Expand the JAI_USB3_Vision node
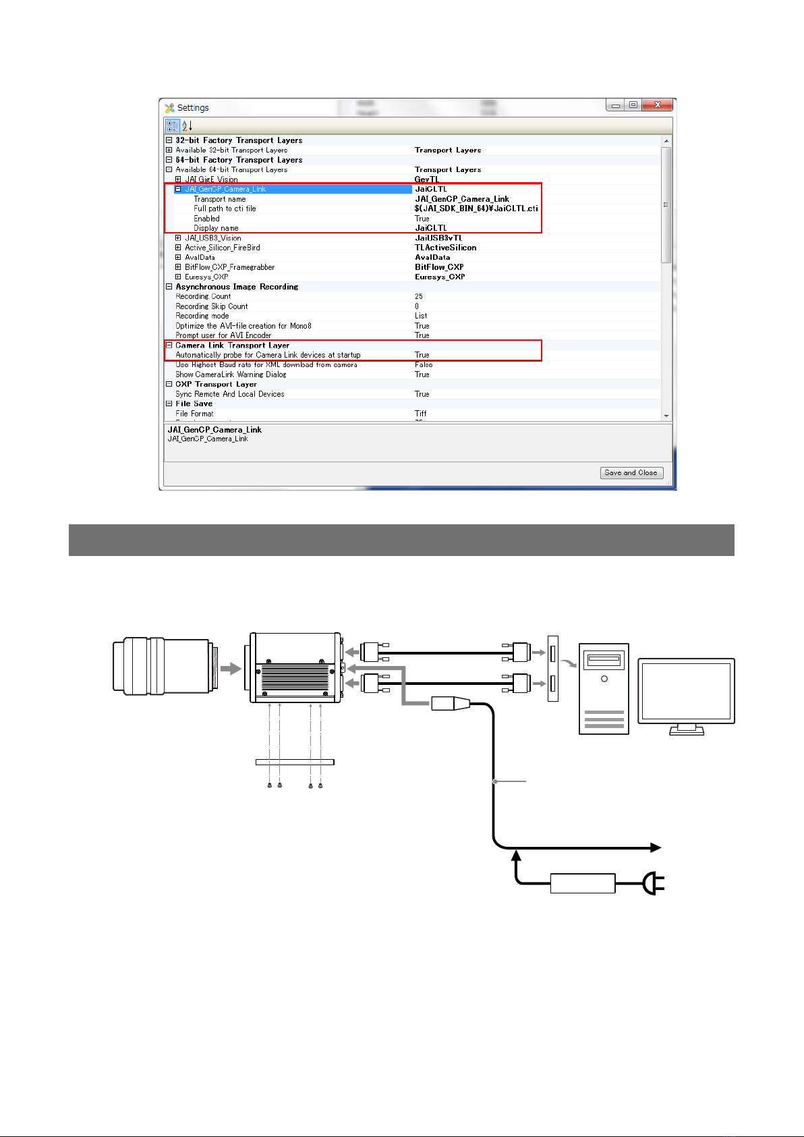 pos(178,238)
